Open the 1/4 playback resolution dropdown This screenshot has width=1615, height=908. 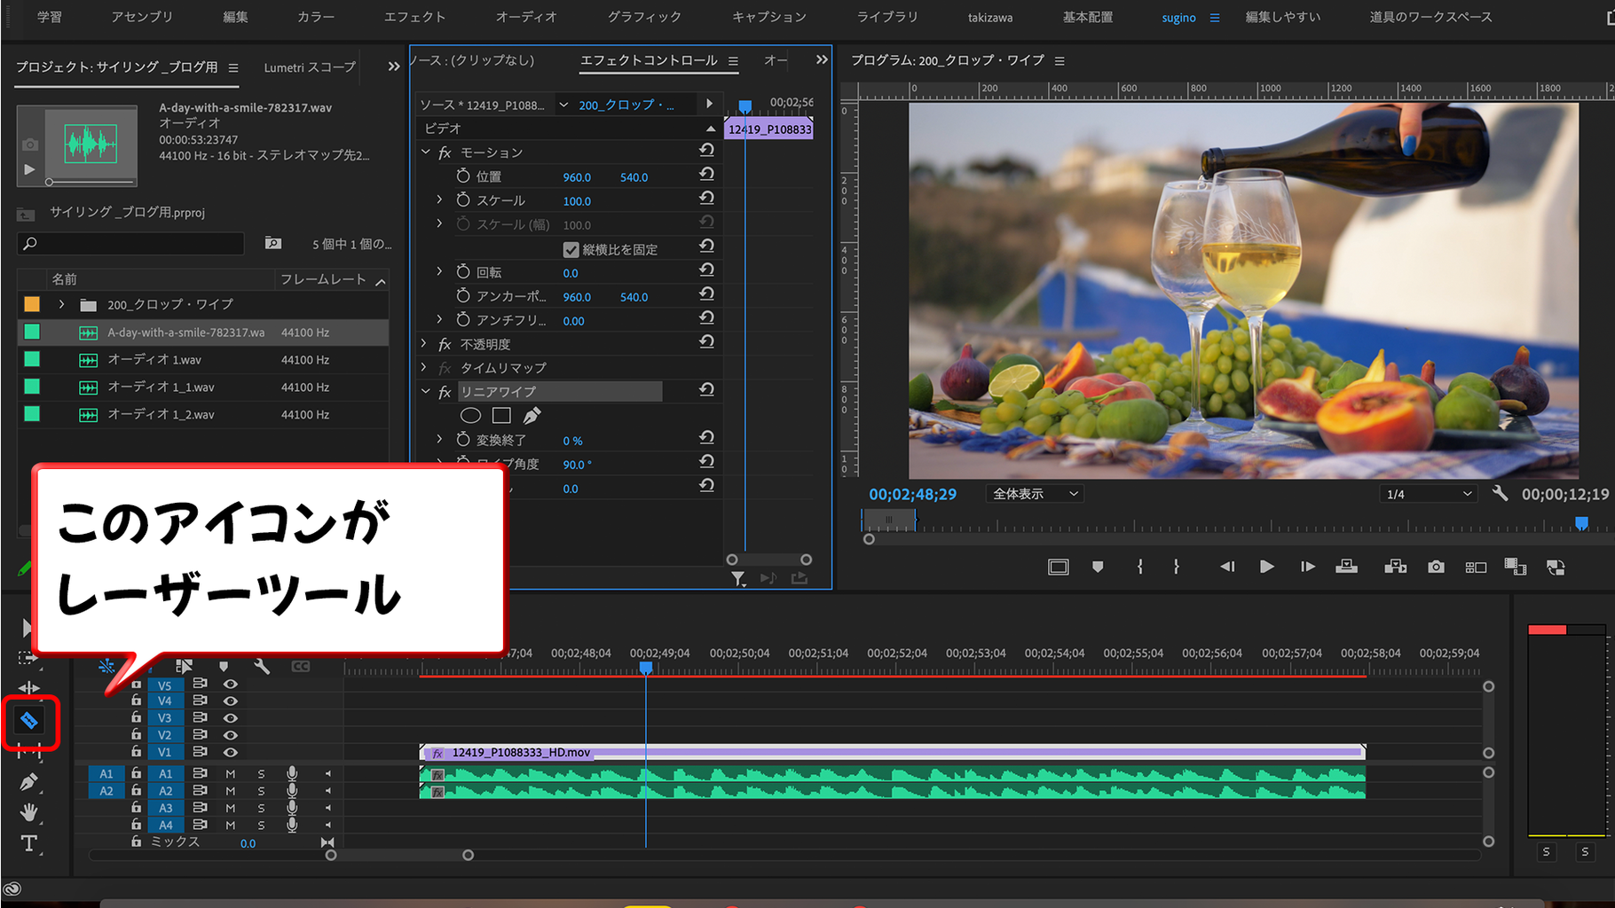point(1428,493)
